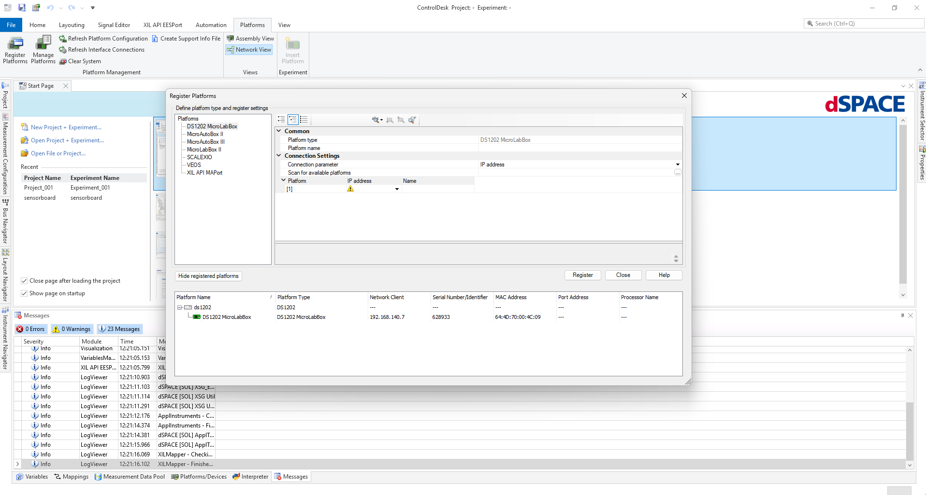
Task: Click Refresh Platform Configuration
Action: point(103,39)
